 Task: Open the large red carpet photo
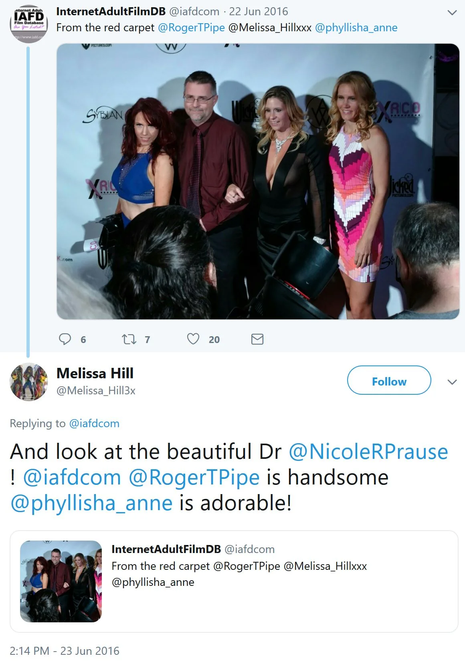258,182
